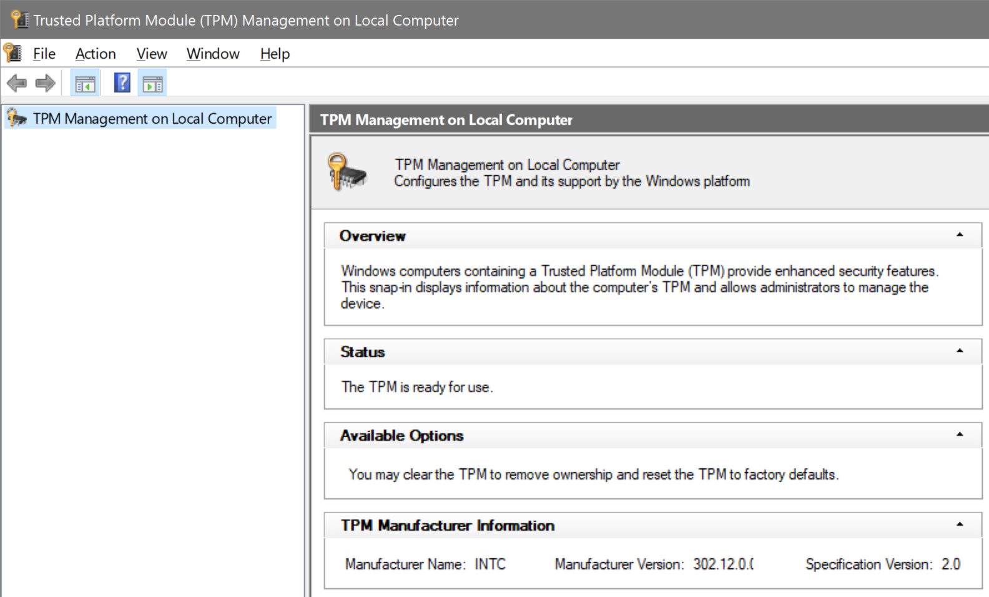Click the TPM icon in the window title bar
The width and height of the screenshot is (989, 597).
click(20, 19)
